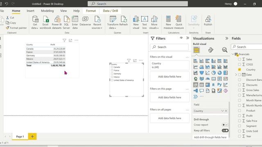
Task: Toggle Keep all filters switch
Action: (225, 130)
